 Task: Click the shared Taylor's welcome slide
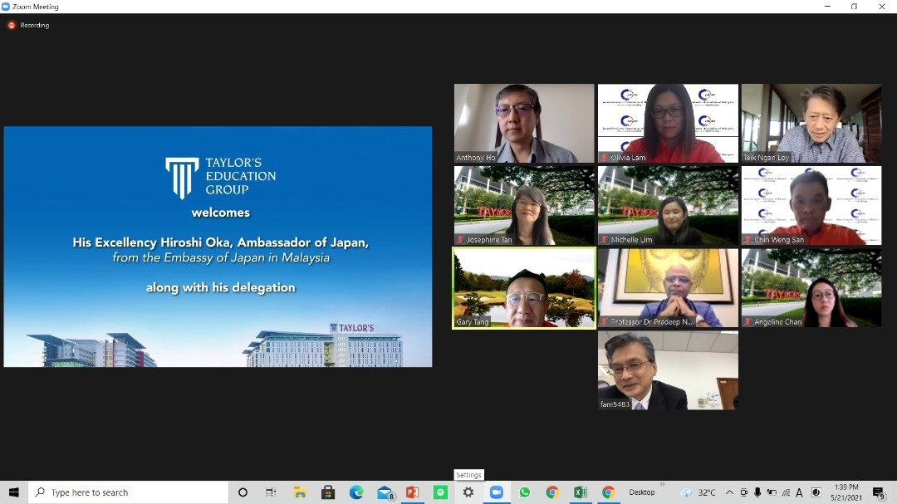(x=218, y=247)
